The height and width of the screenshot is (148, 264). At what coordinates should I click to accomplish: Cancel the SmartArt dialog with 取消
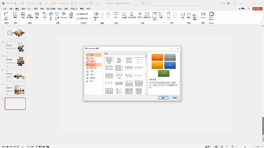175,98
